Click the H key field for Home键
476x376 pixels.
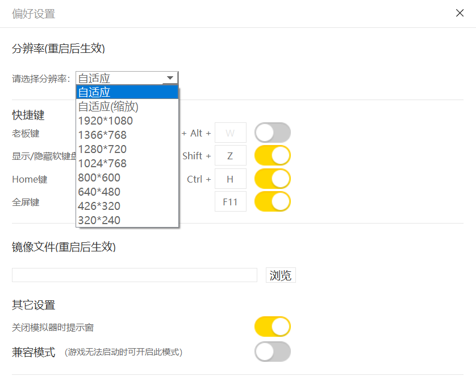click(231, 179)
